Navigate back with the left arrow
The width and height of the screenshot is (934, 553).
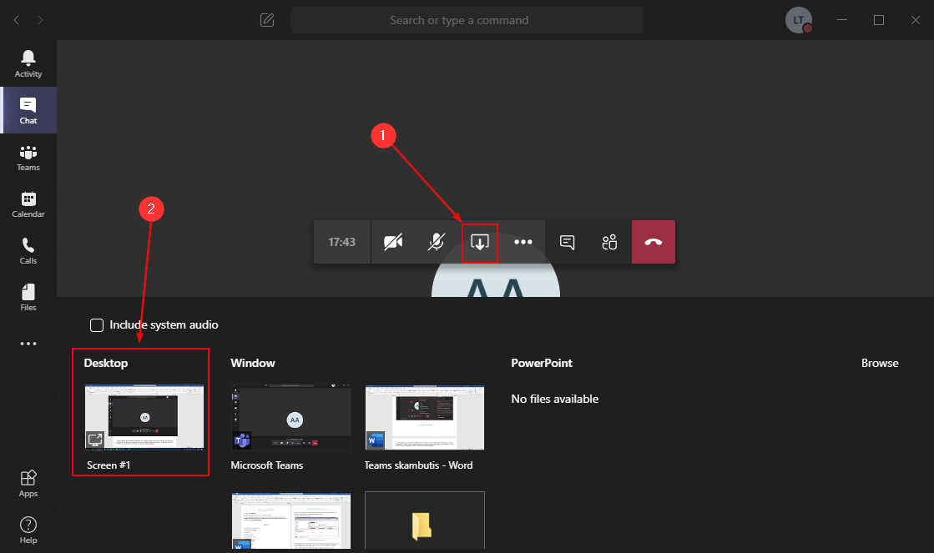17,20
